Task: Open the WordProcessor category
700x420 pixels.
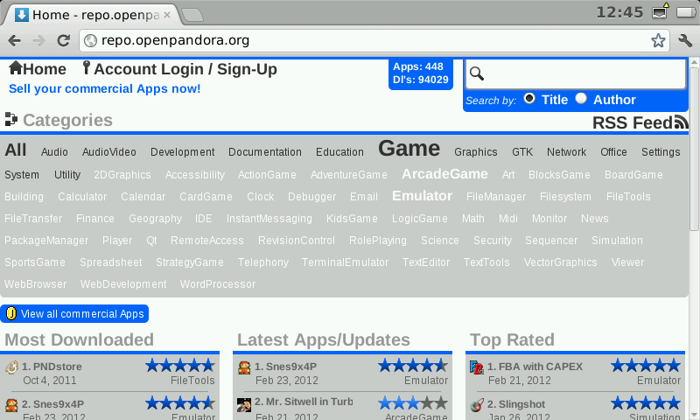Action: click(x=218, y=284)
